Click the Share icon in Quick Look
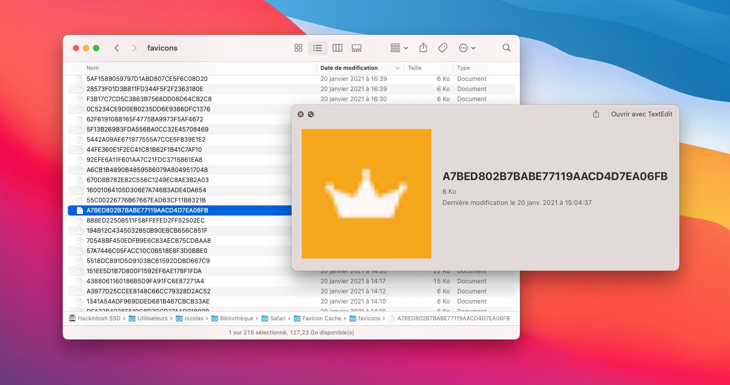The height and width of the screenshot is (385, 730). pyautogui.click(x=596, y=114)
